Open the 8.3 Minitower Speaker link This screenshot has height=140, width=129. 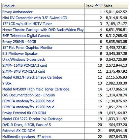(20, 53)
